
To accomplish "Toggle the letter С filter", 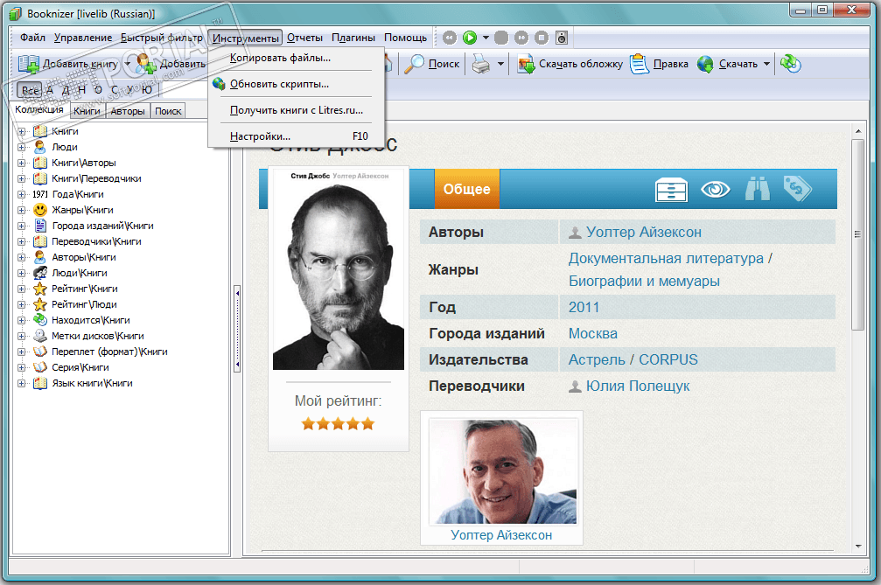I will (115, 90).
